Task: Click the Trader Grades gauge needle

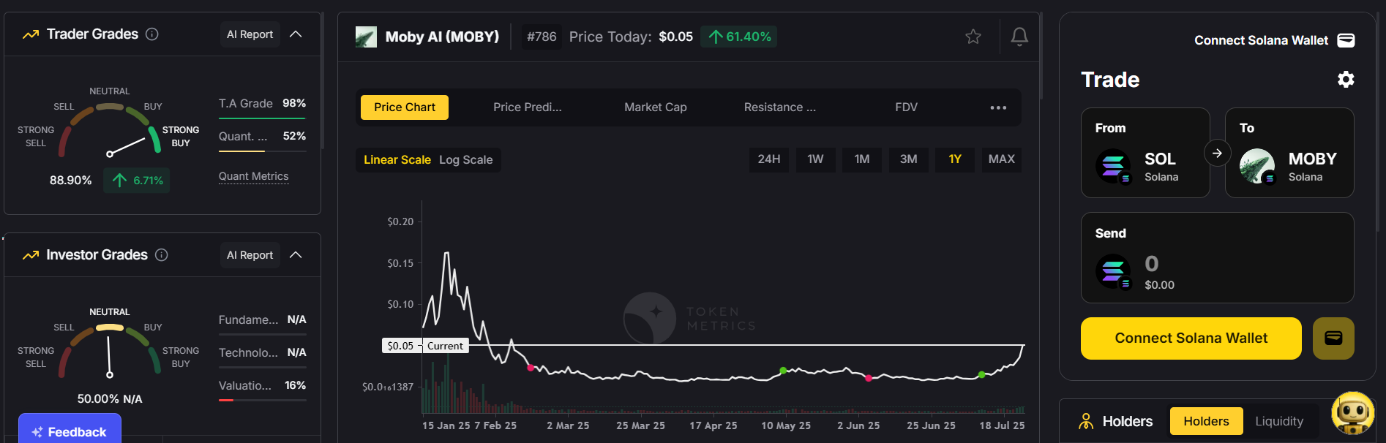Action: pos(127,146)
